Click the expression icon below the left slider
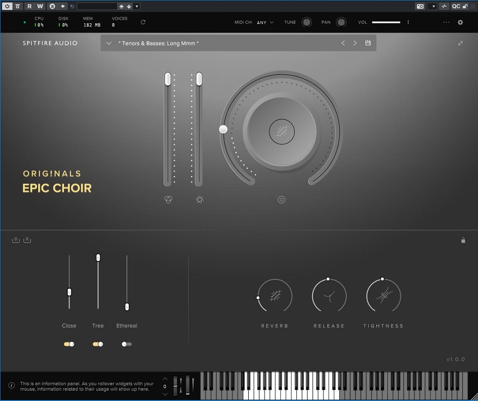The width and height of the screenshot is (478, 401). click(168, 199)
